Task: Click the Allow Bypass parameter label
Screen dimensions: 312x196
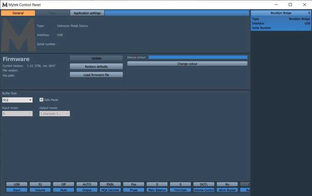Action: click(227, 190)
